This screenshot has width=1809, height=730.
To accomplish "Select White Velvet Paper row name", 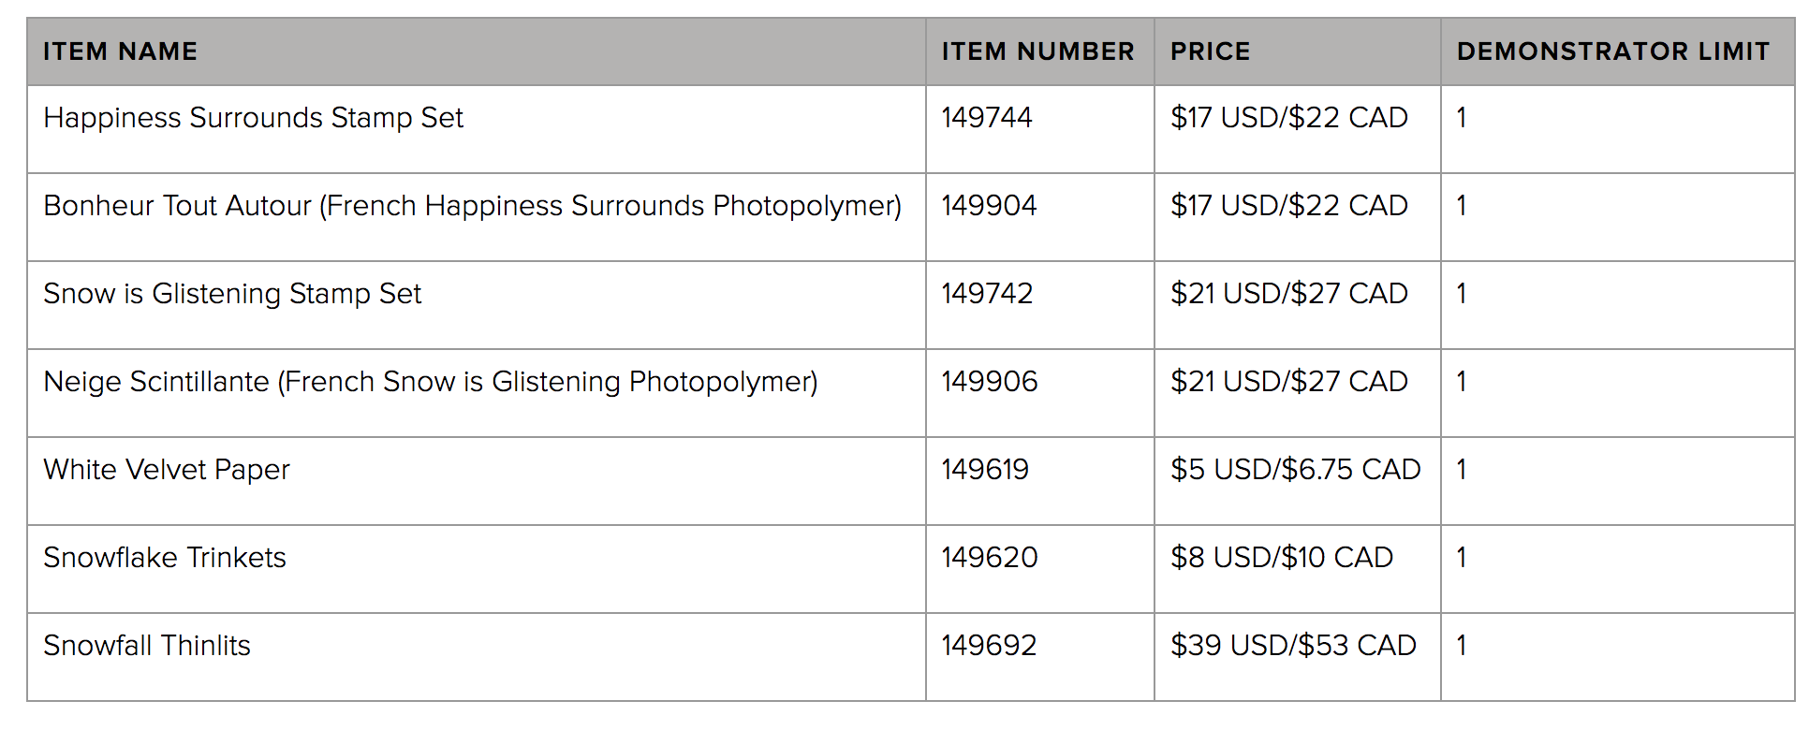I will pyautogui.click(x=167, y=470).
